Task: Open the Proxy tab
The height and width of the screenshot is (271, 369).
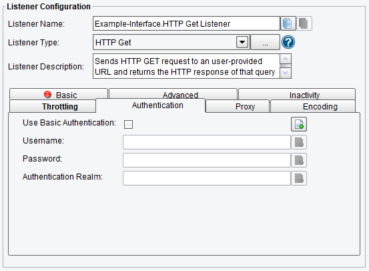Action: click(x=238, y=106)
